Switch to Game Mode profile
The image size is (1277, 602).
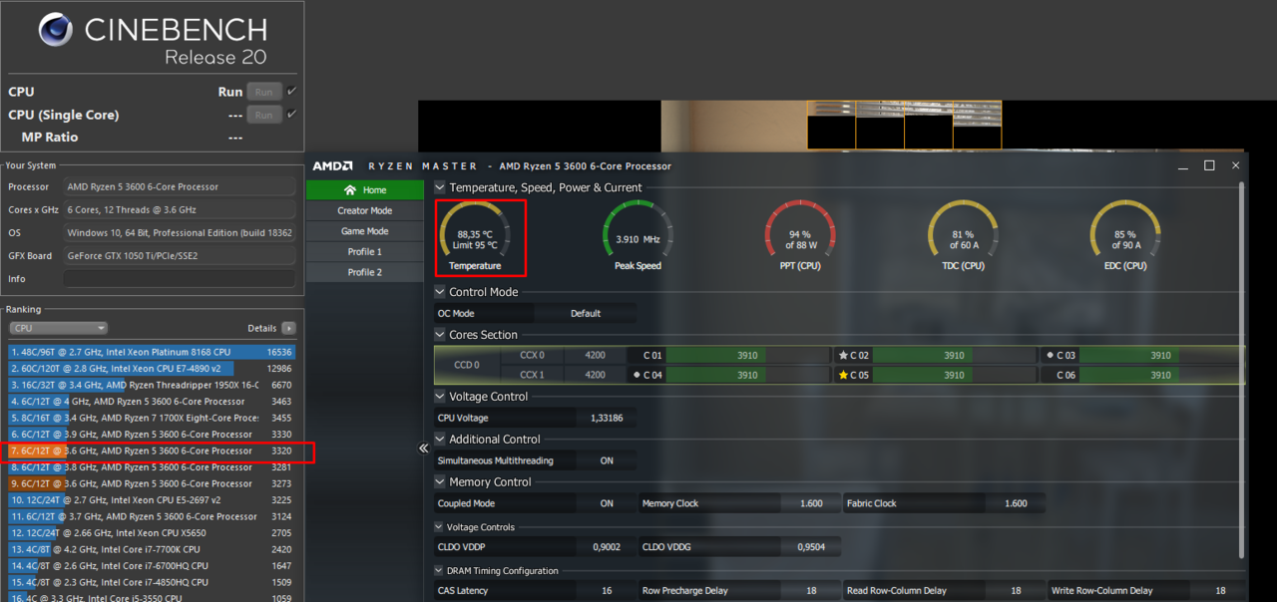pos(365,231)
